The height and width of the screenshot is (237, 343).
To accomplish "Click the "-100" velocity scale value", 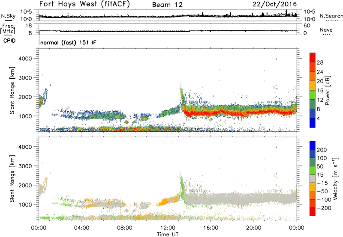I will [x=324, y=200].
